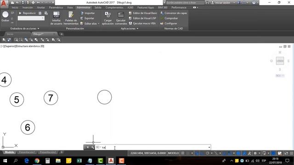Viewport: 294px width, 165px height.
Task: Switch to Dibujo1 file tab
Action: click(38, 34)
